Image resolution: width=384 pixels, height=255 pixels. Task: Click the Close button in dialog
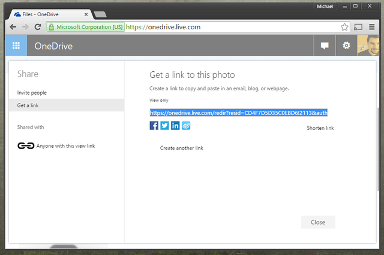(x=318, y=222)
